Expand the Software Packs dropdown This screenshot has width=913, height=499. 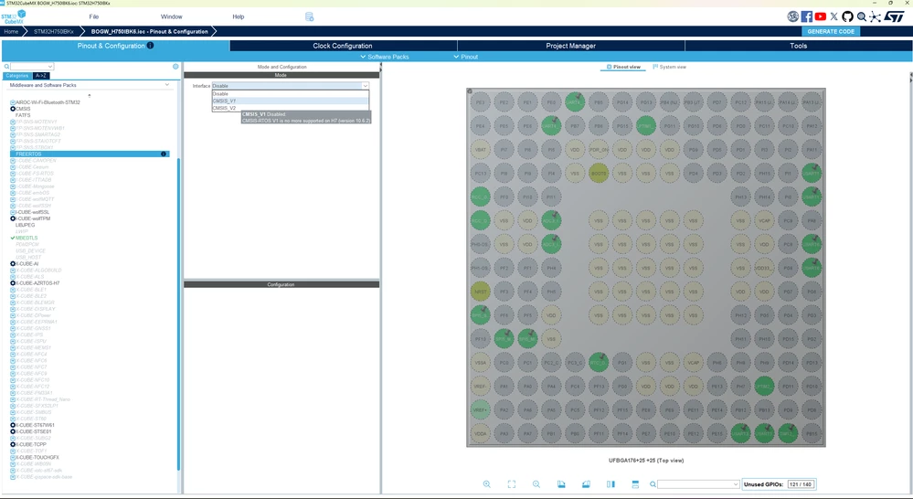pyautogui.click(x=384, y=57)
